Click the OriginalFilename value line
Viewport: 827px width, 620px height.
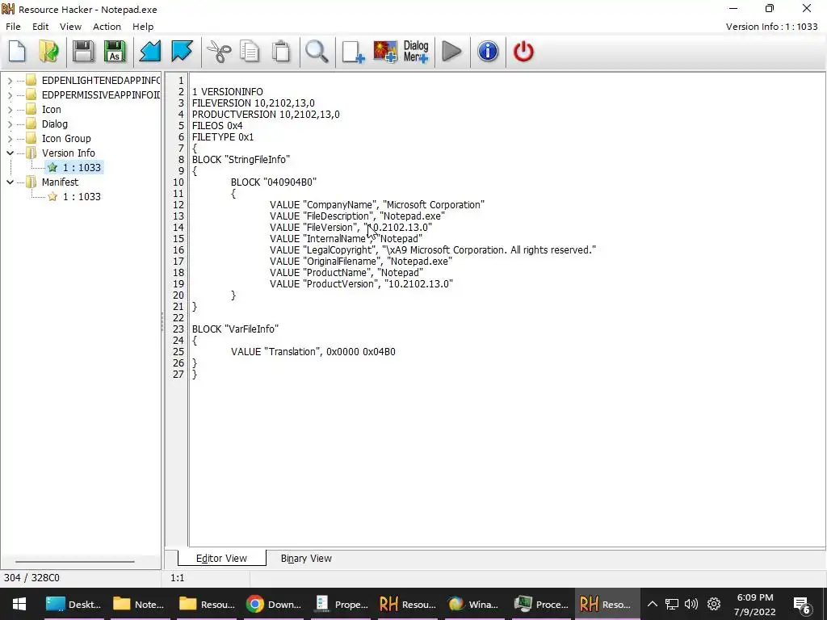click(361, 262)
